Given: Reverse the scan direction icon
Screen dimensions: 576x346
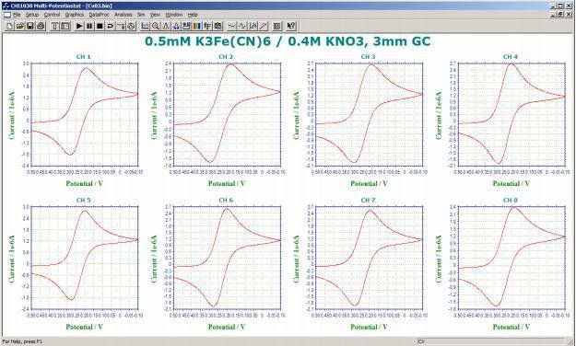Looking at the screenshot, I should pos(110,26).
